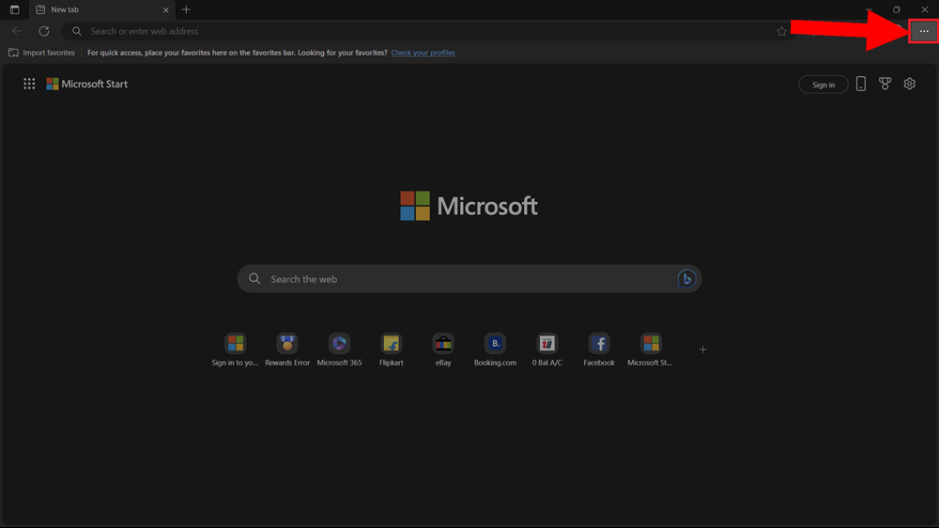Viewport: 939px width, 528px height.
Task: Add this page to favorites star
Action: (x=781, y=31)
